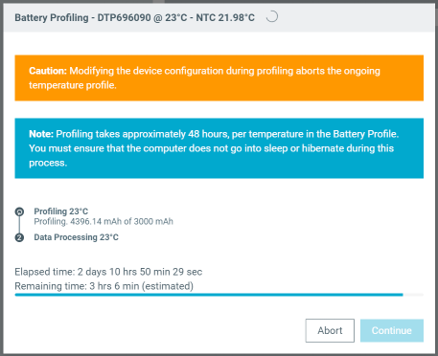Image resolution: width=438 pixels, height=356 pixels.
Task: Click the bold Note: word
Action: 41,134
